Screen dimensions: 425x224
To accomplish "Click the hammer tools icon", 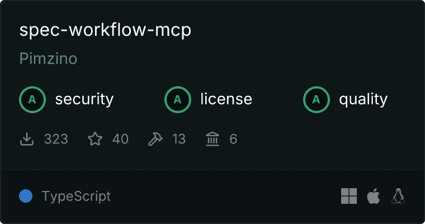I will tap(155, 139).
